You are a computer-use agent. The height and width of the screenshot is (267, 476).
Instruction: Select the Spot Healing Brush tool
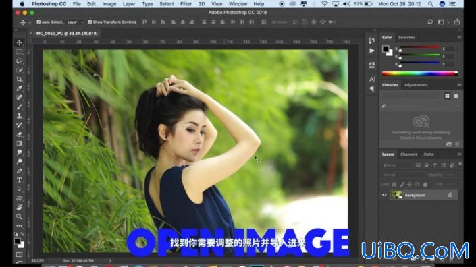(19, 98)
